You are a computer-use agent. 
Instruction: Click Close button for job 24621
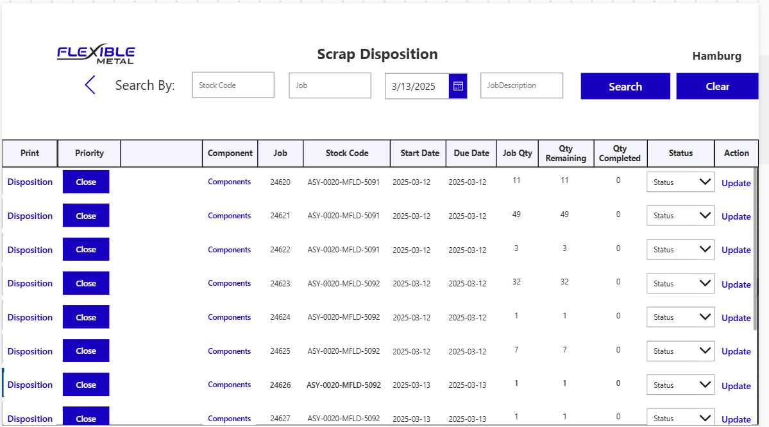pos(86,216)
